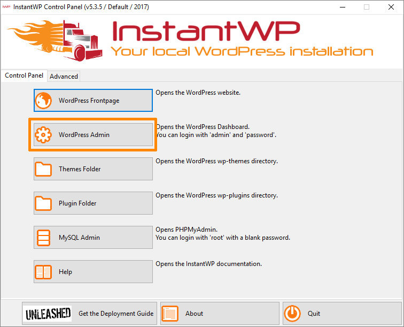This screenshot has width=404, height=327.
Task: Click the UNLEASHED logo image
Action: point(48,314)
